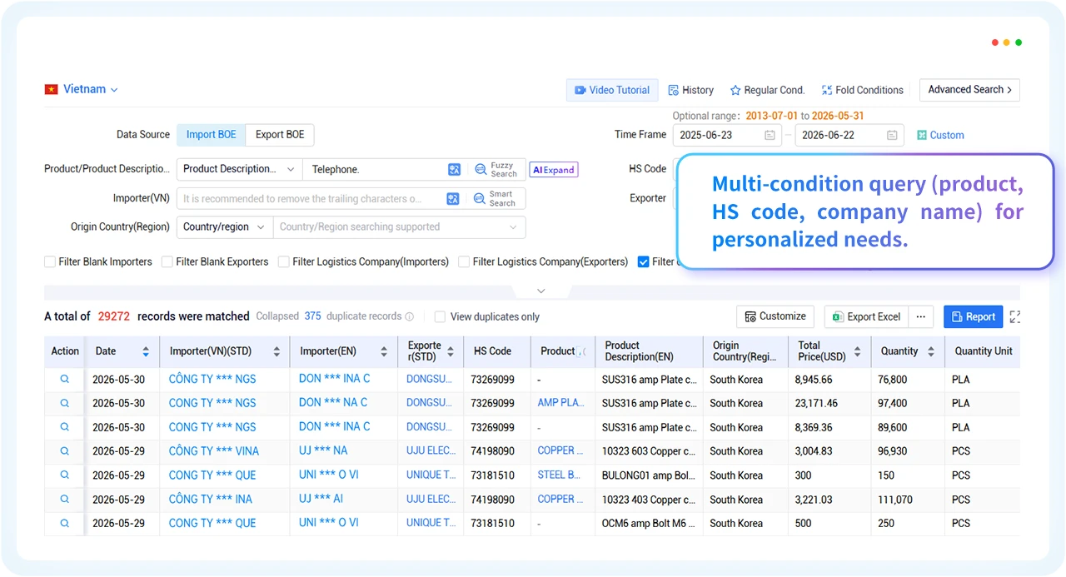The height and width of the screenshot is (577, 1066).
Task: Open the three-dots more options menu
Action: pos(921,316)
